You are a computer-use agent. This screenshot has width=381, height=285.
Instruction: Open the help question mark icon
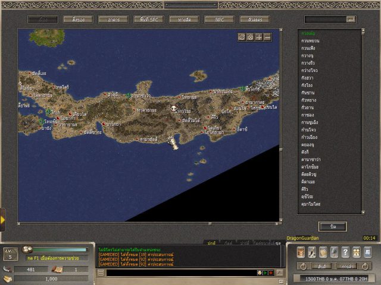point(345,252)
